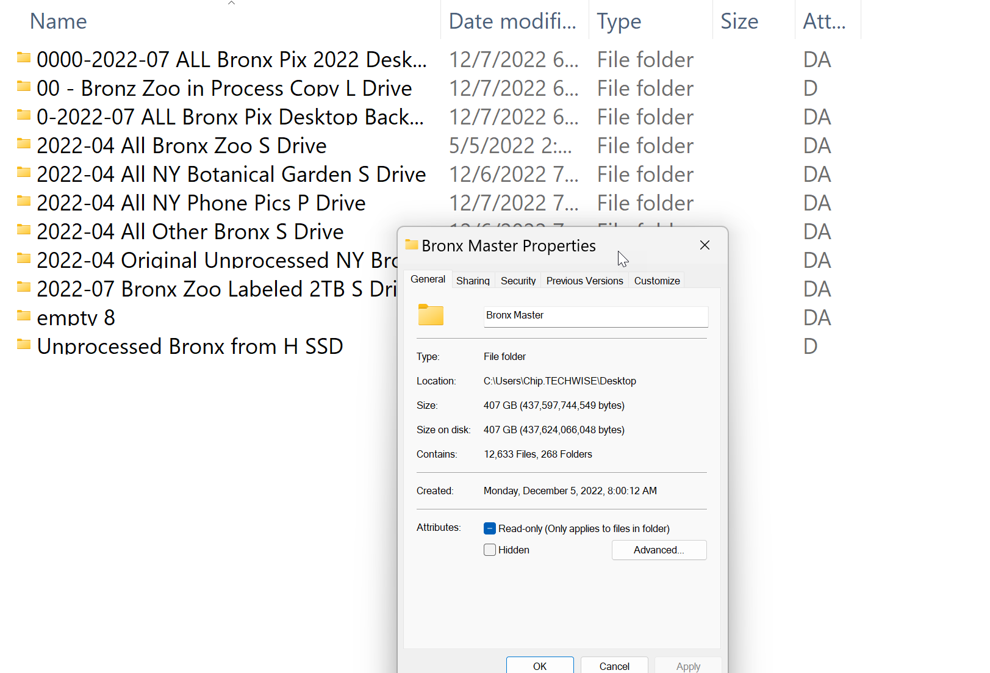Viewport: 990px width, 673px height.
Task: Toggle the Read-only attribute checkbox
Action: 490,528
